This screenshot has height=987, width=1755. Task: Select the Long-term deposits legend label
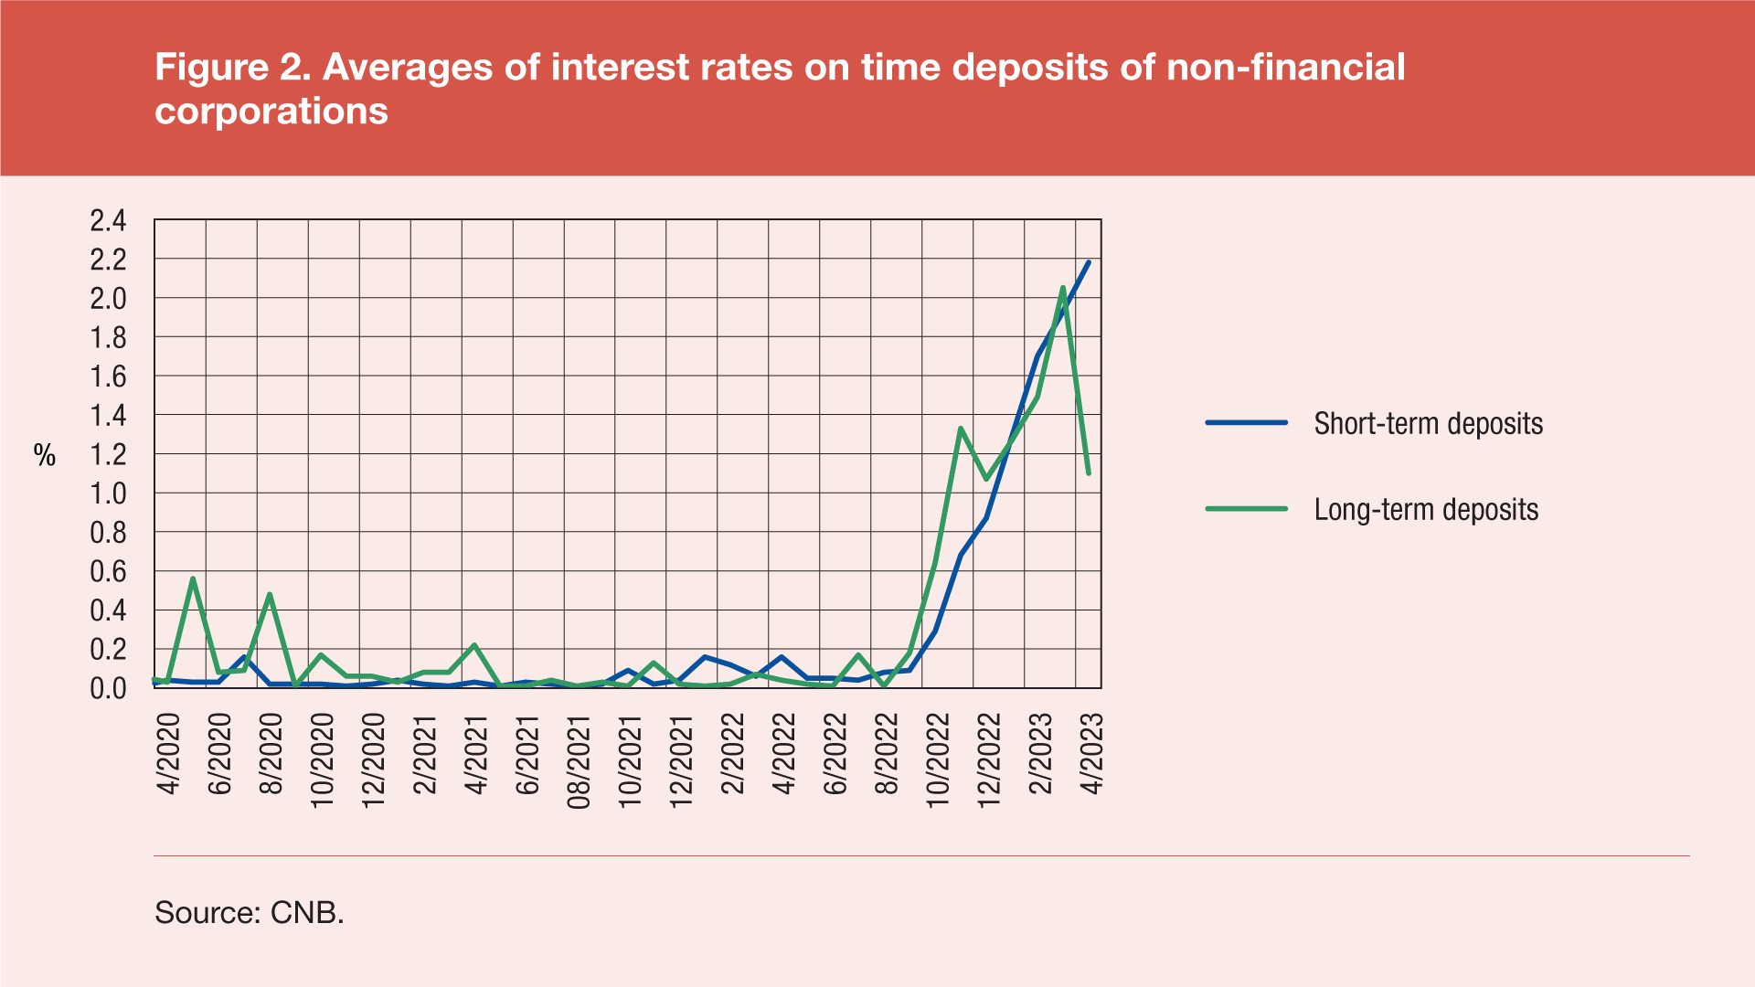coord(1426,510)
